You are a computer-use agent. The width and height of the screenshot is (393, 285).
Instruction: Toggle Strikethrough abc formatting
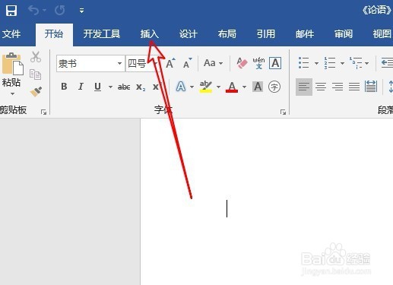124,87
